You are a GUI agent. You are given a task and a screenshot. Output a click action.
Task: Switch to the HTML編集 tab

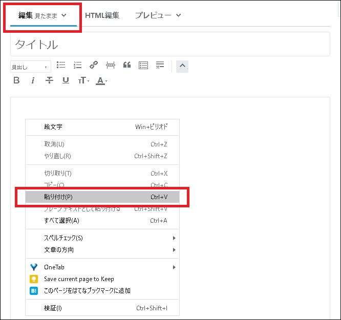tap(102, 15)
